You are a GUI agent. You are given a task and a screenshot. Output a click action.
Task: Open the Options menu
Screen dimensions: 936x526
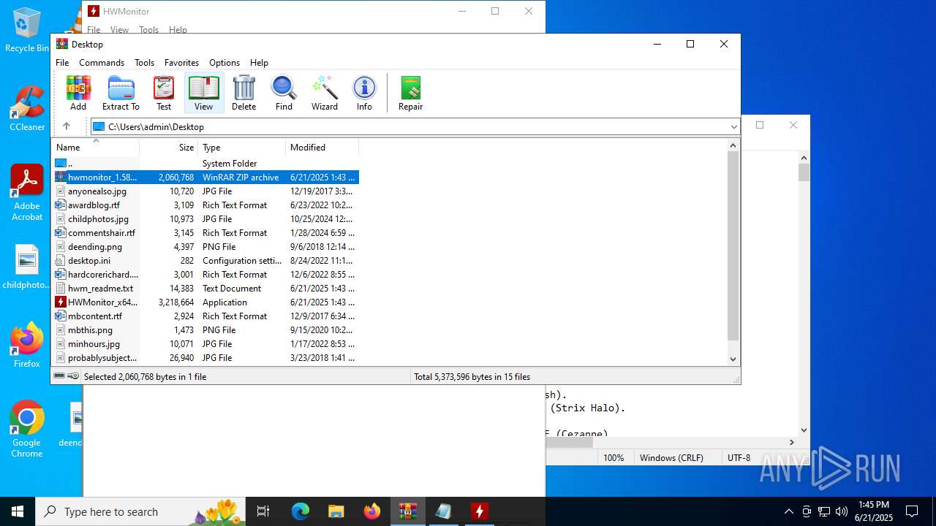point(224,63)
